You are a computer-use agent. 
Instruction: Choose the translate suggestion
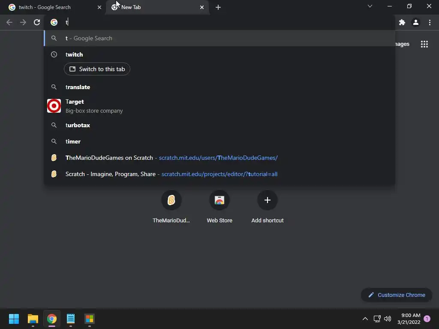tap(219, 87)
